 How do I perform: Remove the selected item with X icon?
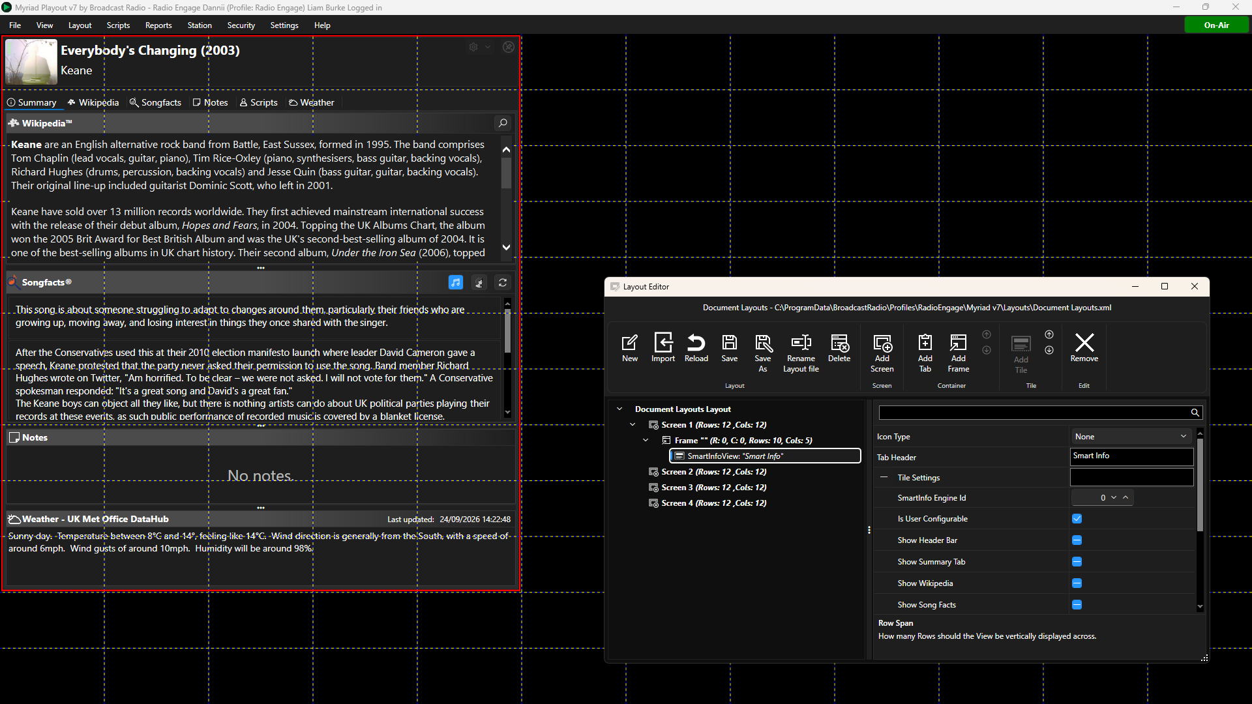coord(1084,348)
